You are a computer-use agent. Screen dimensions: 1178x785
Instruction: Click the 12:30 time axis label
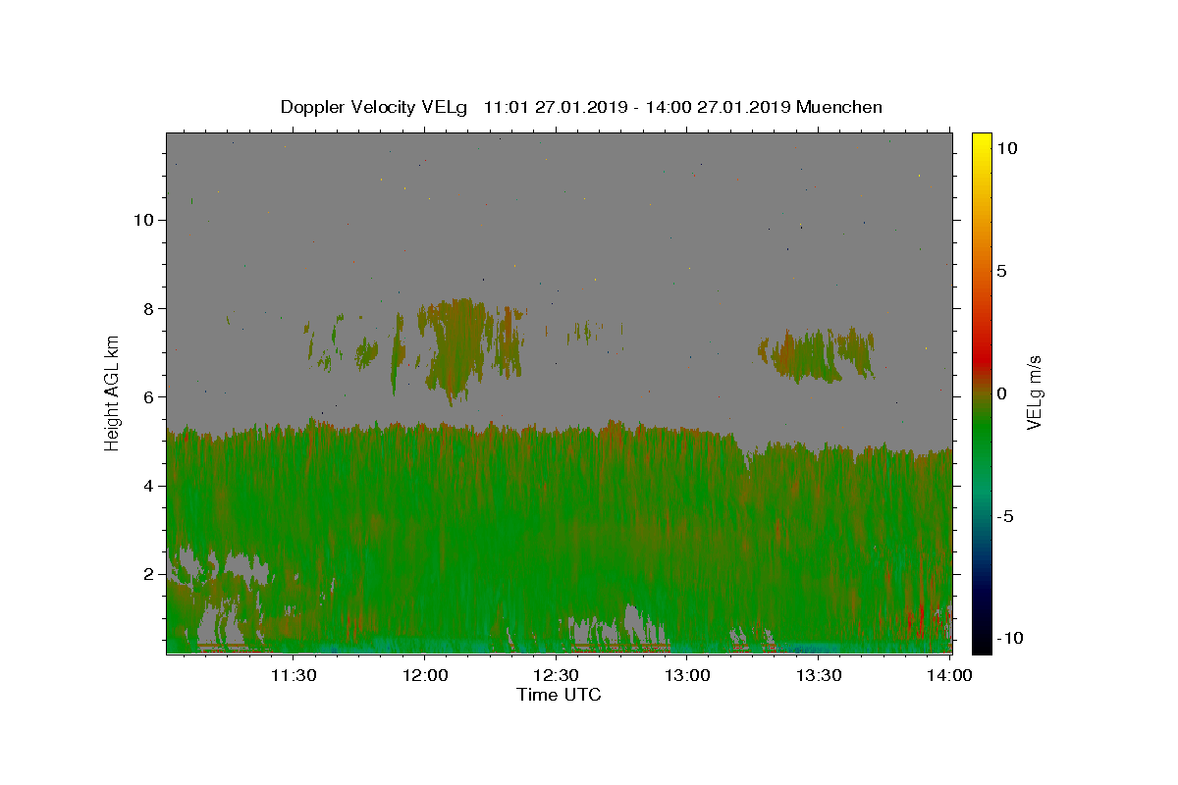point(556,675)
